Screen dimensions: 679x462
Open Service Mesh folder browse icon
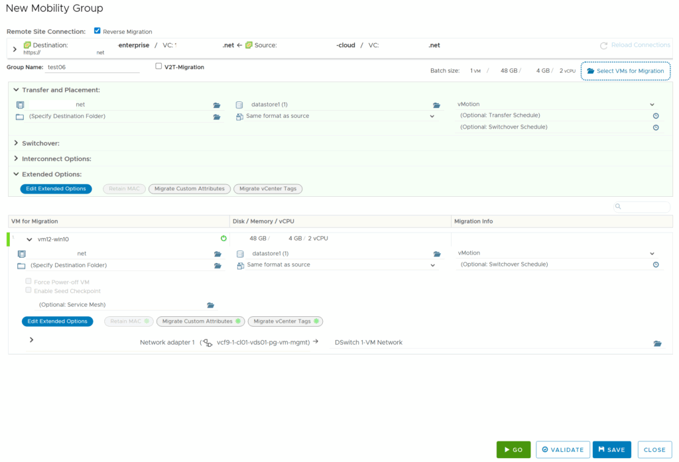click(x=210, y=306)
